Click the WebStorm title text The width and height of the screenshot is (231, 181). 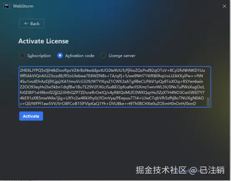point(23,6)
